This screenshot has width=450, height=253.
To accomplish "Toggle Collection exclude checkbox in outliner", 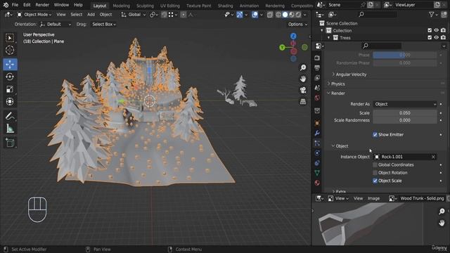I will pyautogui.click(x=430, y=30).
